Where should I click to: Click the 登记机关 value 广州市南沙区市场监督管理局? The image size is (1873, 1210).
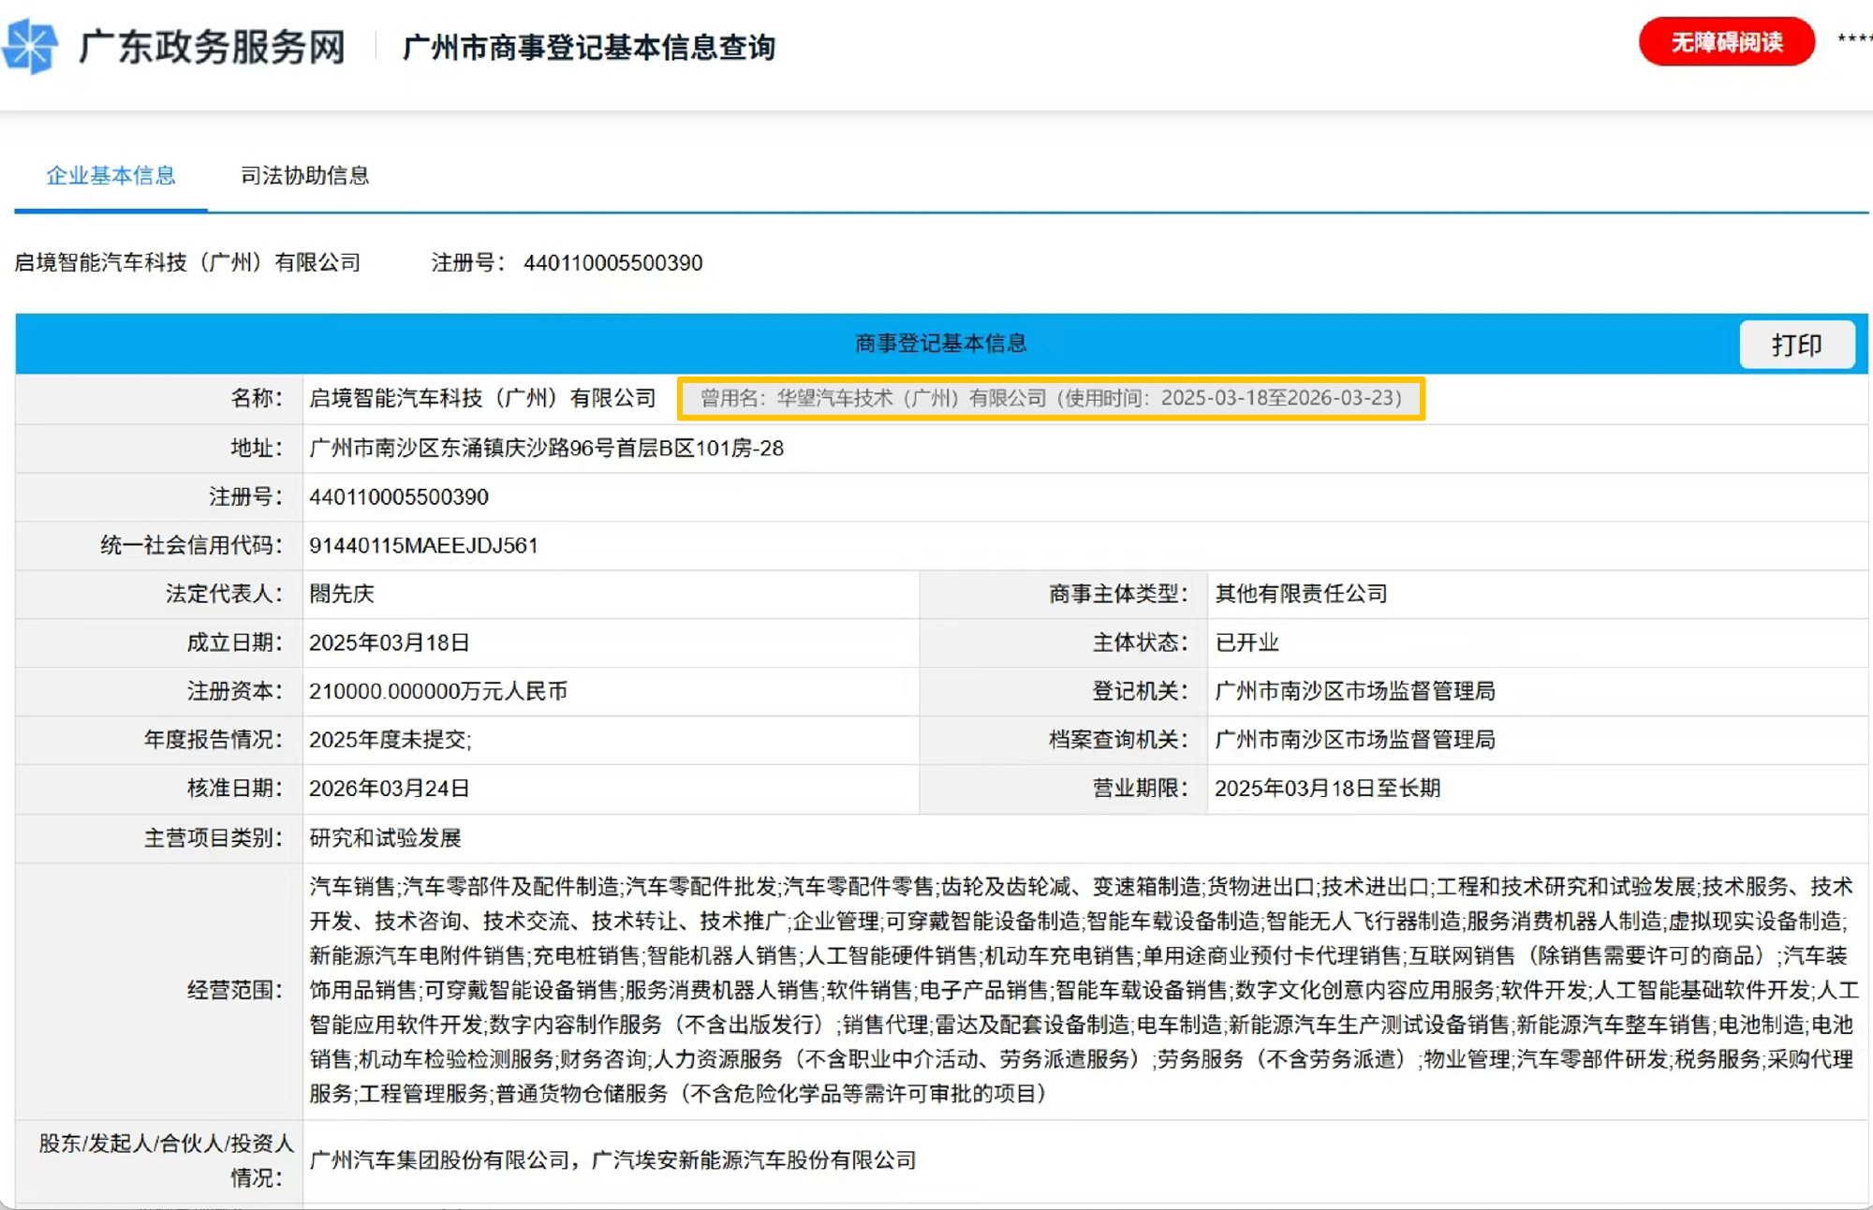(1354, 691)
